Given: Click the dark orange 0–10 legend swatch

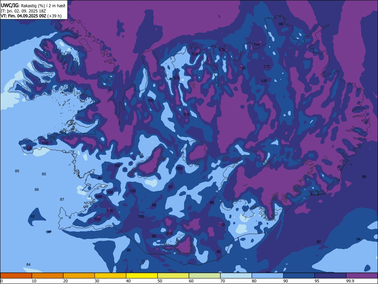Looking at the screenshot, I should 16,276.
